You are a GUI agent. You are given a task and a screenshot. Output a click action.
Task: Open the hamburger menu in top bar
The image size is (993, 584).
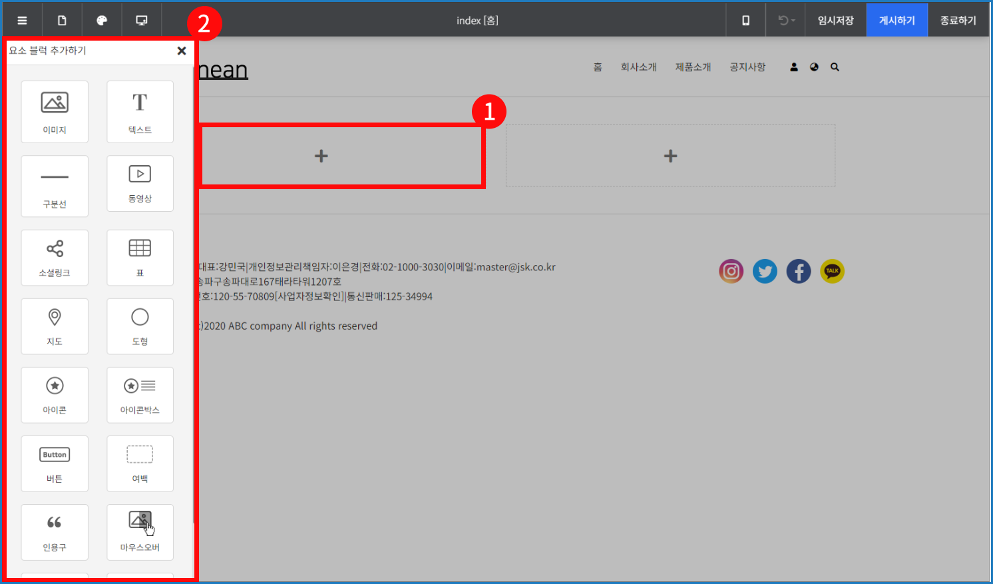coord(22,21)
